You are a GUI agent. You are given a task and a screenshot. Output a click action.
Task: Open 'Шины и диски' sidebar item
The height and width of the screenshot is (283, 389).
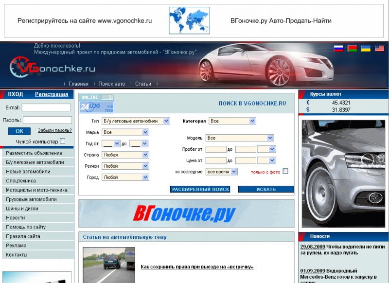(38, 209)
